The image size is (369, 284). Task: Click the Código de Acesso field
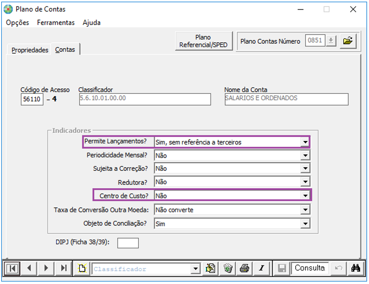point(32,99)
